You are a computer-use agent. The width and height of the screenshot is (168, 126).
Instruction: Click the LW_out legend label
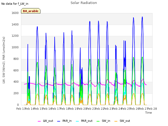click(x=48, y=121)
